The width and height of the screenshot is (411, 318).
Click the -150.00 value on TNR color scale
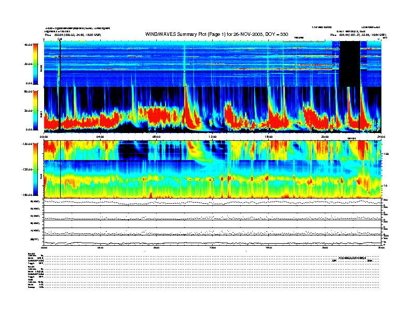(x=28, y=195)
